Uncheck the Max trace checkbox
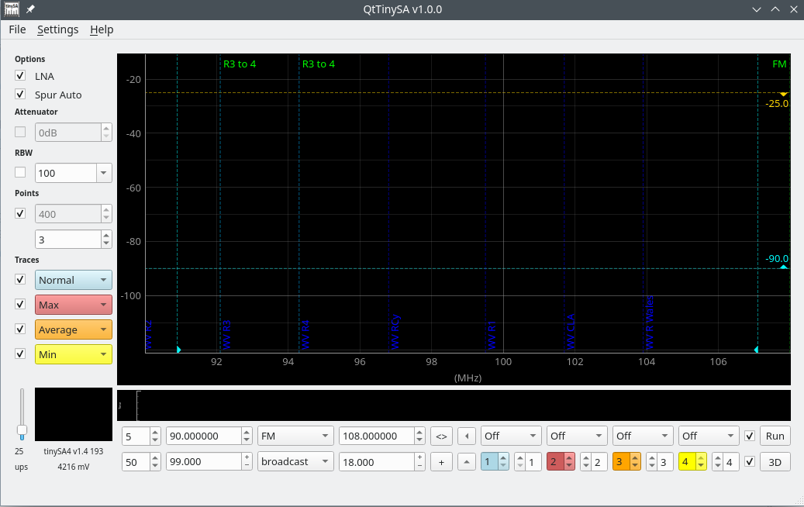This screenshot has height=507, width=804. coord(20,304)
